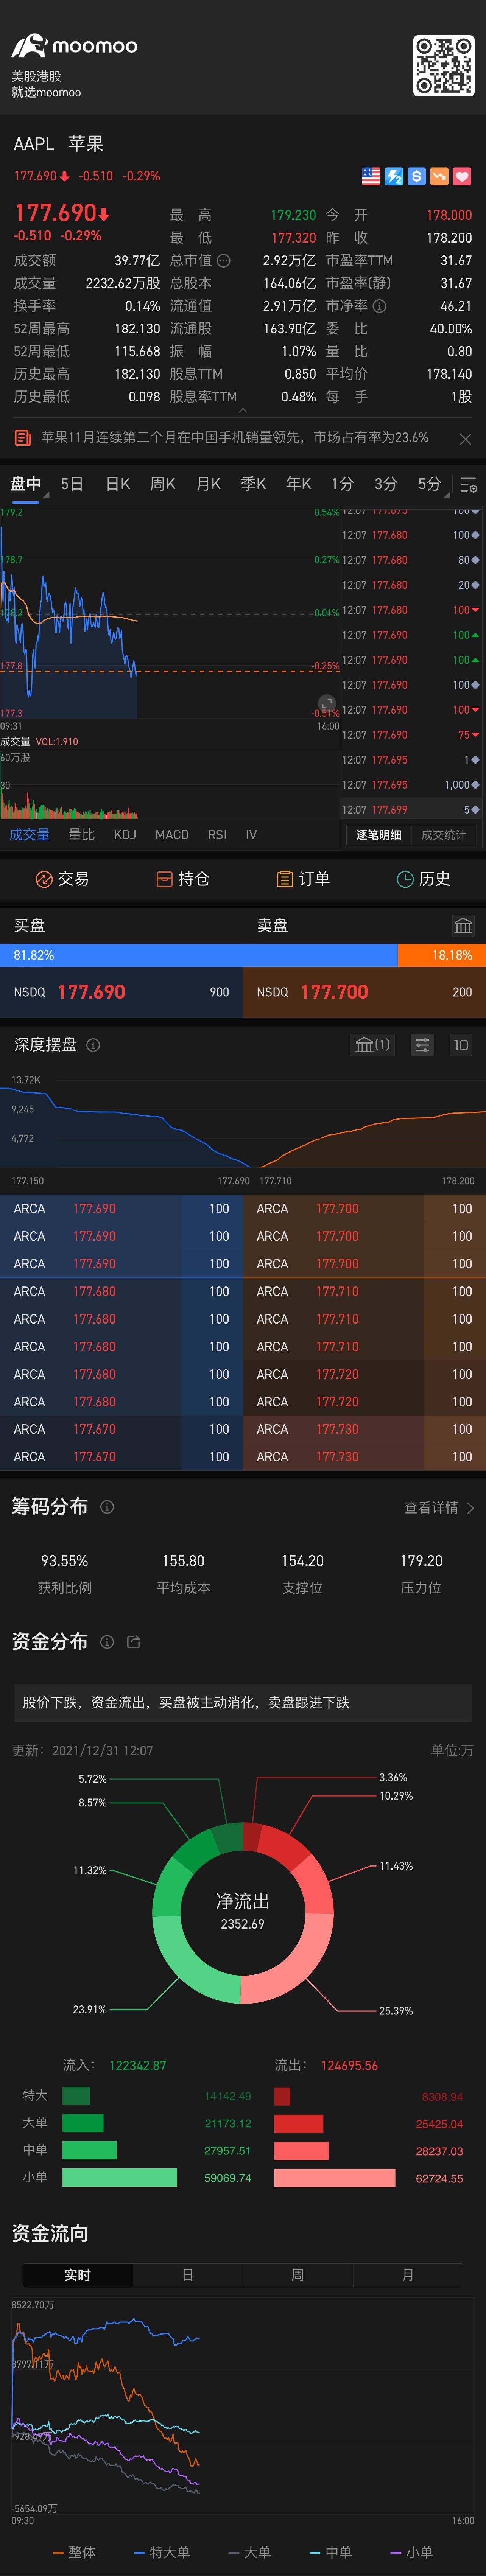Open the exchange filter (1) button

(372, 1045)
